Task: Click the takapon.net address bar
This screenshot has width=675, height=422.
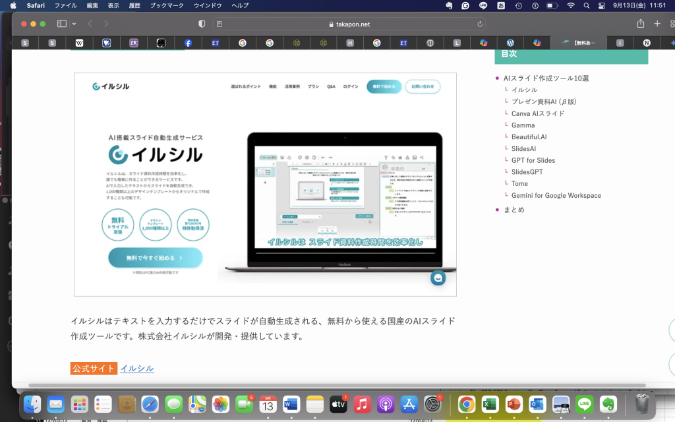Action: click(349, 24)
